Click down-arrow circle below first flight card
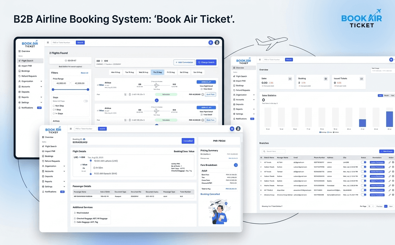395x245 pixels. click(157, 100)
